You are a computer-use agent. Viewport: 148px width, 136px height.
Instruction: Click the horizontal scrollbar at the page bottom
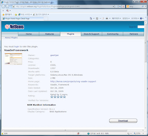pos(65,130)
